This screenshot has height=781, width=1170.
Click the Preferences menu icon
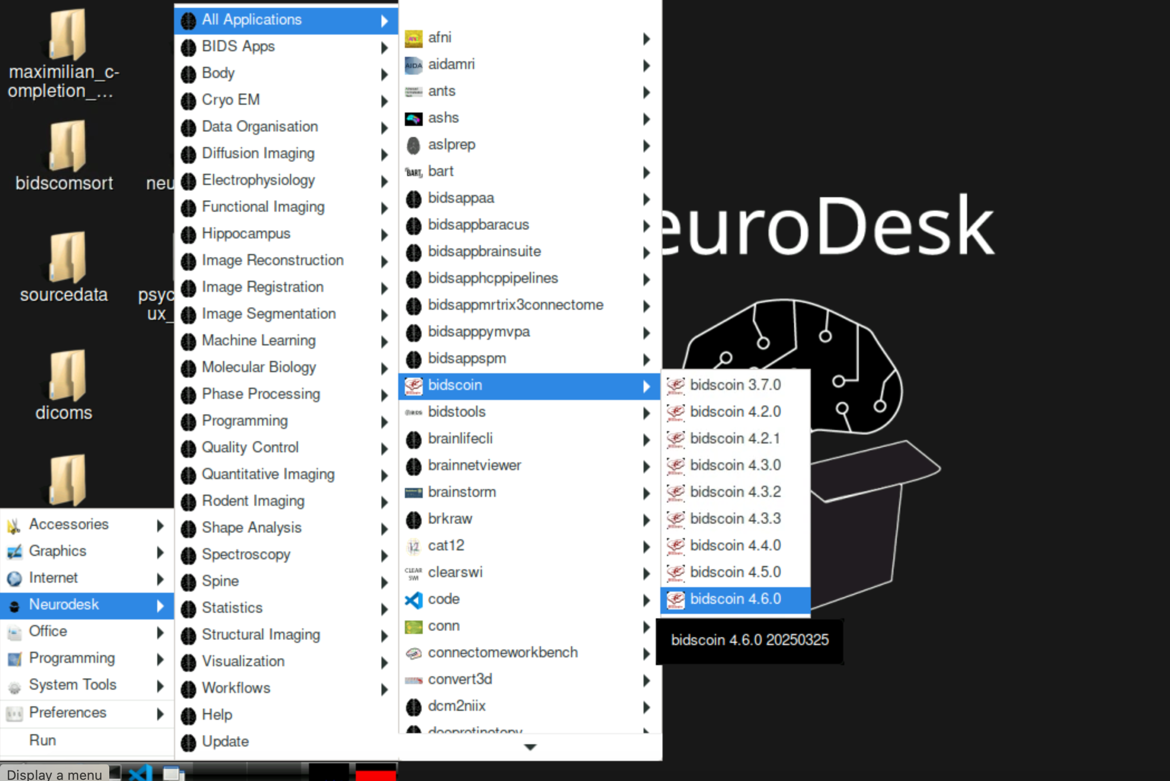pyautogui.click(x=14, y=714)
